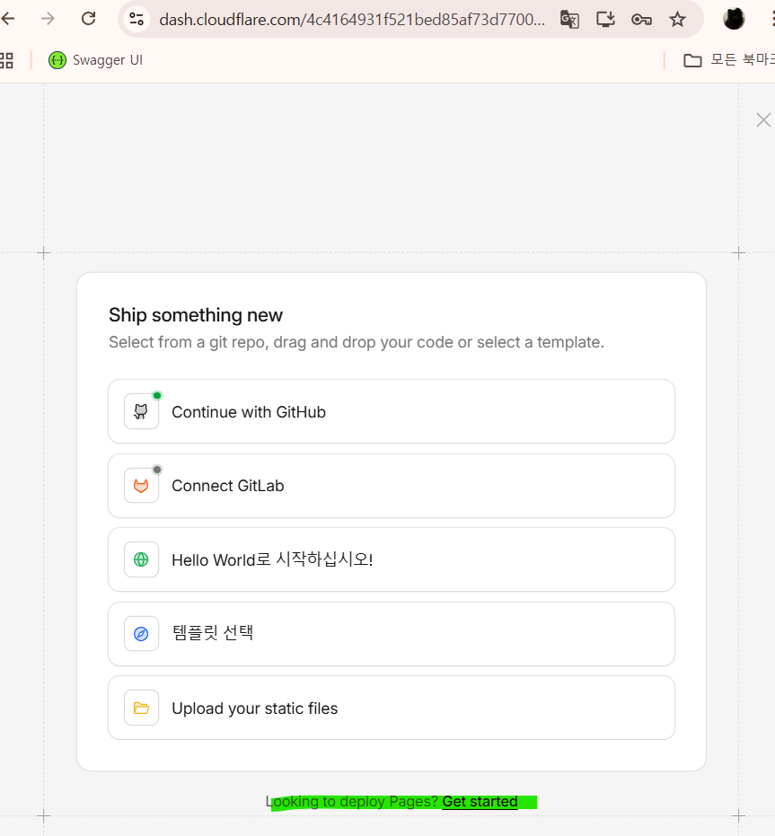Open the browser profile avatar

click(x=734, y=19)
